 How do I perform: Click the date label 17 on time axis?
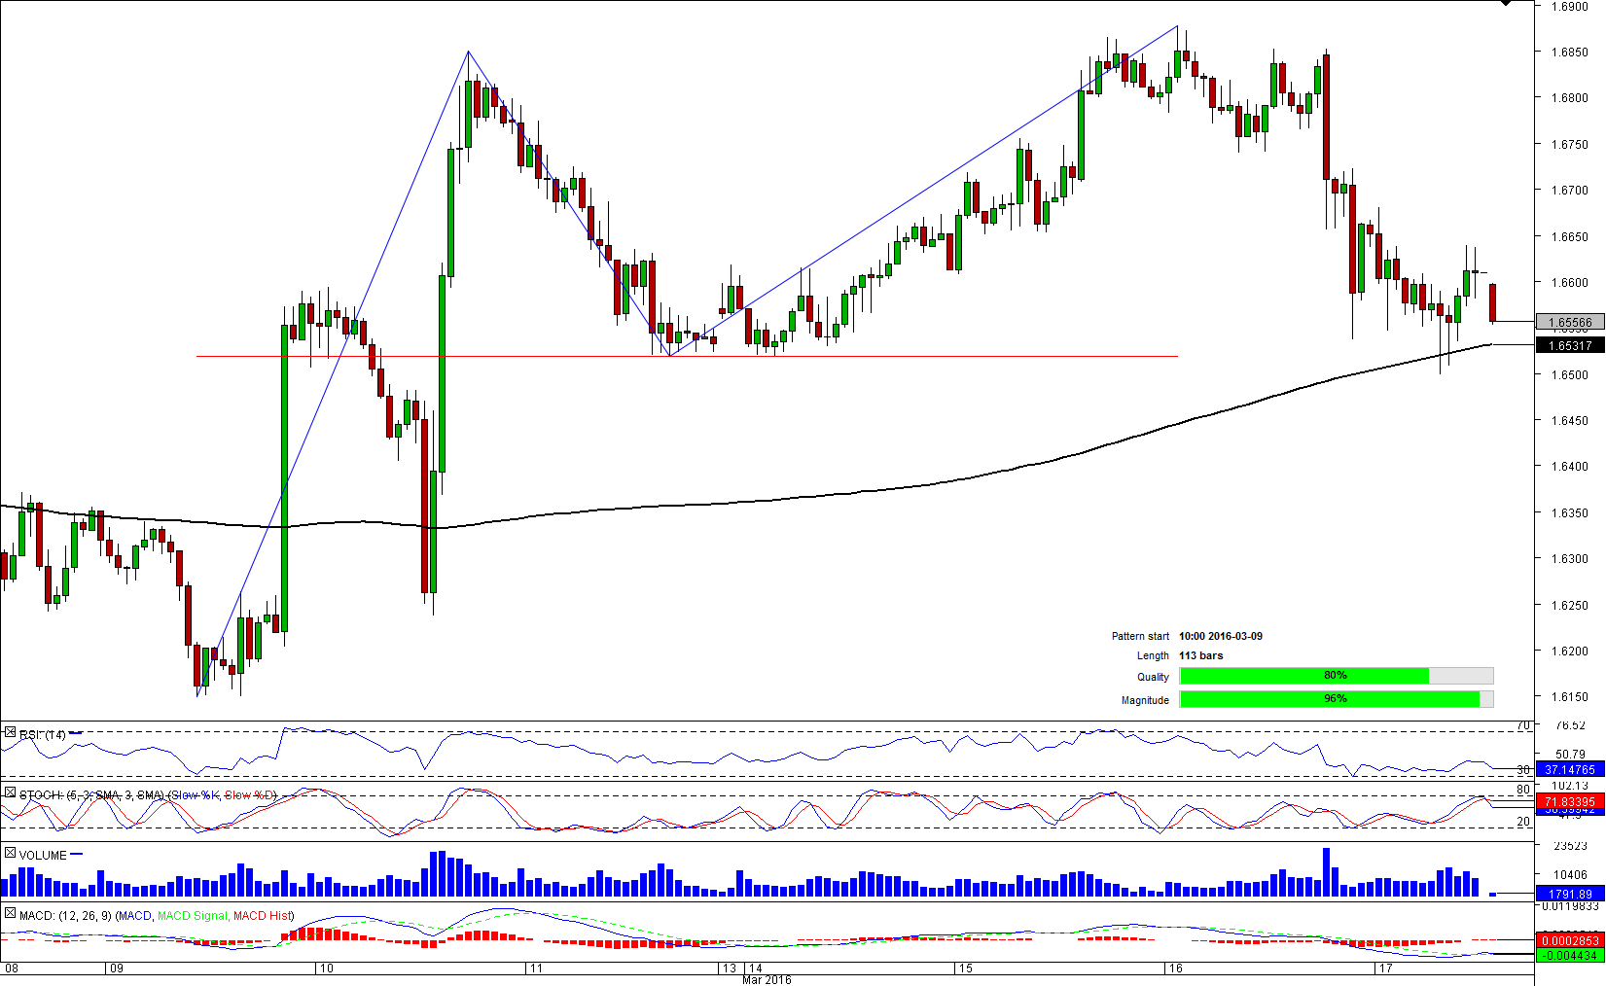point(1385,968)
